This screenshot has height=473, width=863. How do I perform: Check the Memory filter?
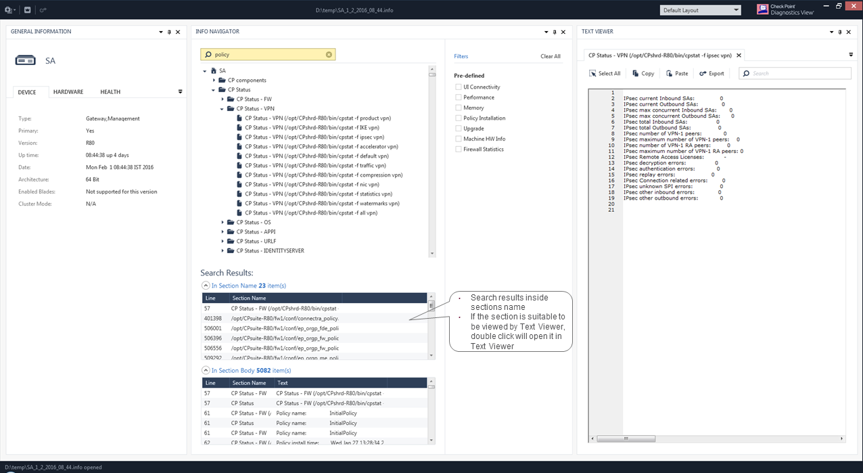(459, 108)
